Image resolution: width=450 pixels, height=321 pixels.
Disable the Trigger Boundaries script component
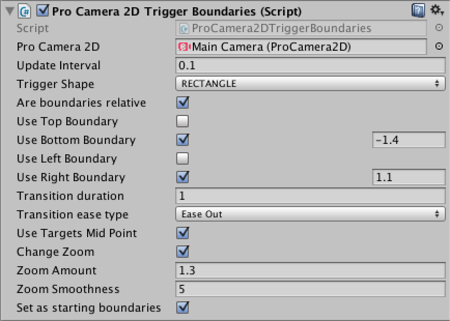(43, 11)
